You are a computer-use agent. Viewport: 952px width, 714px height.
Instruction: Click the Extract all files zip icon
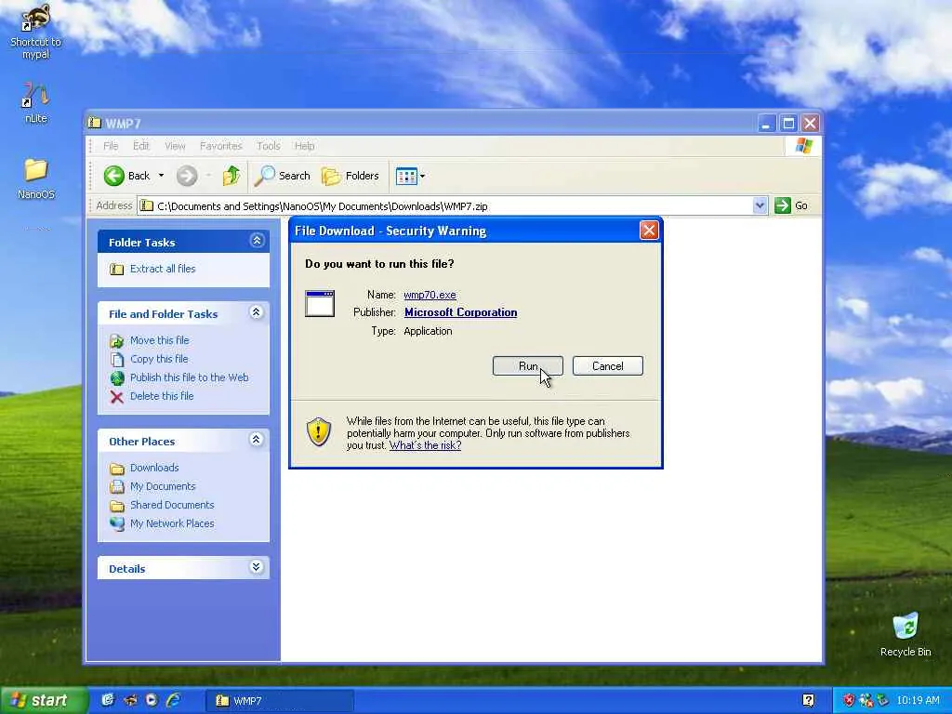116,269
